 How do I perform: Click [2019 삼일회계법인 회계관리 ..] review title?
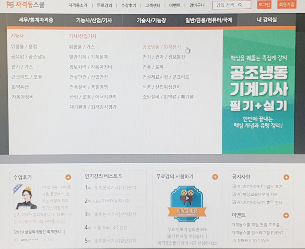click(39, 232)
